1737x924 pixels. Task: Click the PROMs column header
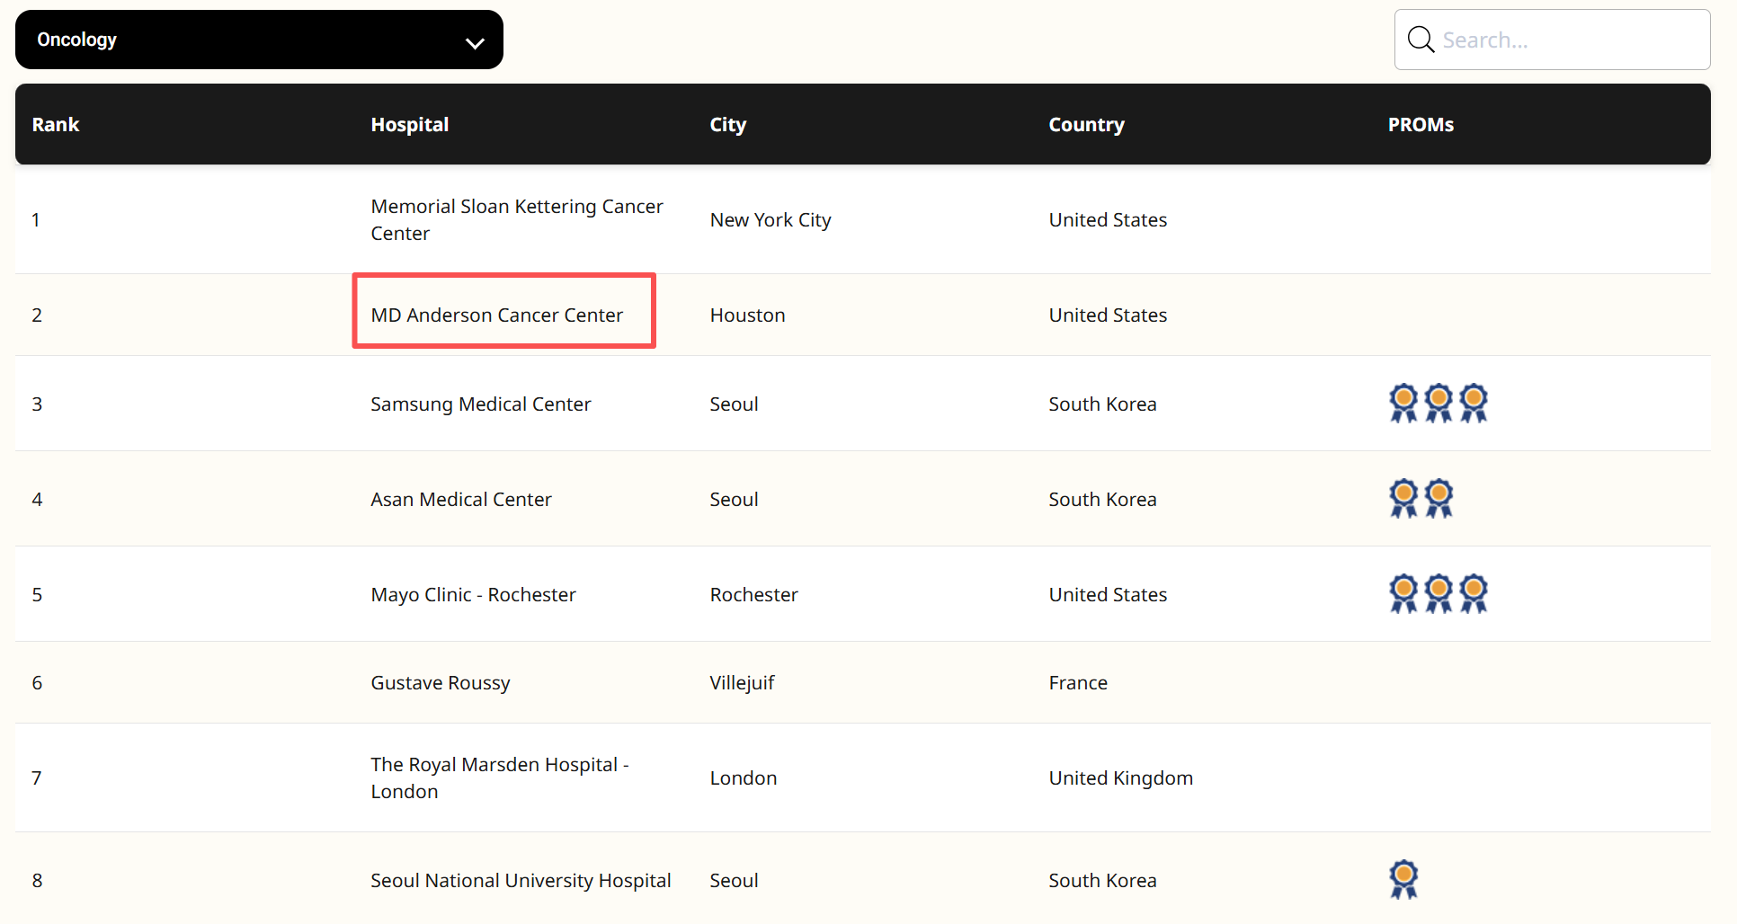coord(1421,125)
